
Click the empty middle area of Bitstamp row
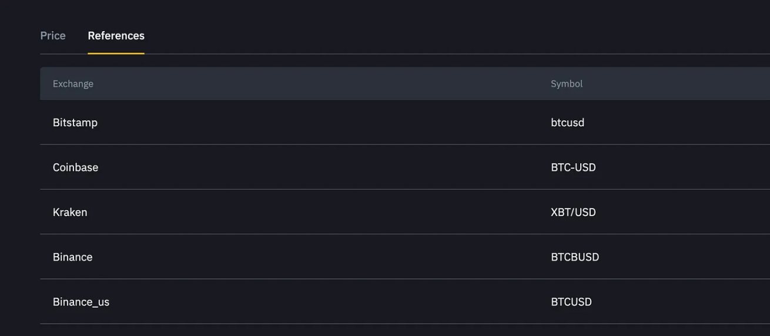(x=317, y=122)
